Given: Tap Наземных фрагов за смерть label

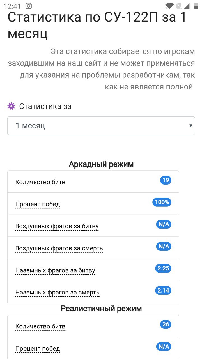Looking at the screenshot, I should (x=57, y=293).
